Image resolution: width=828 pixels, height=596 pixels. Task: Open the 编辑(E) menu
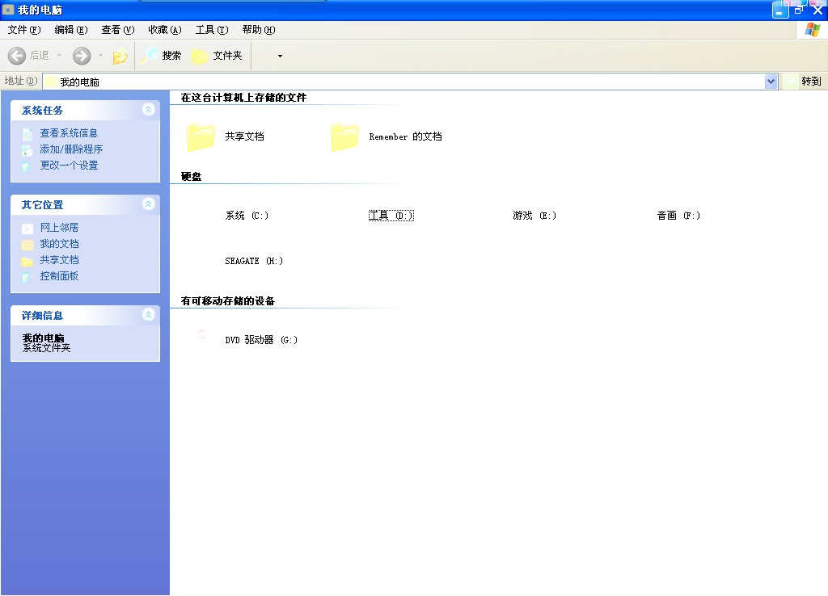pyautogui.click(x=71, y=30)
